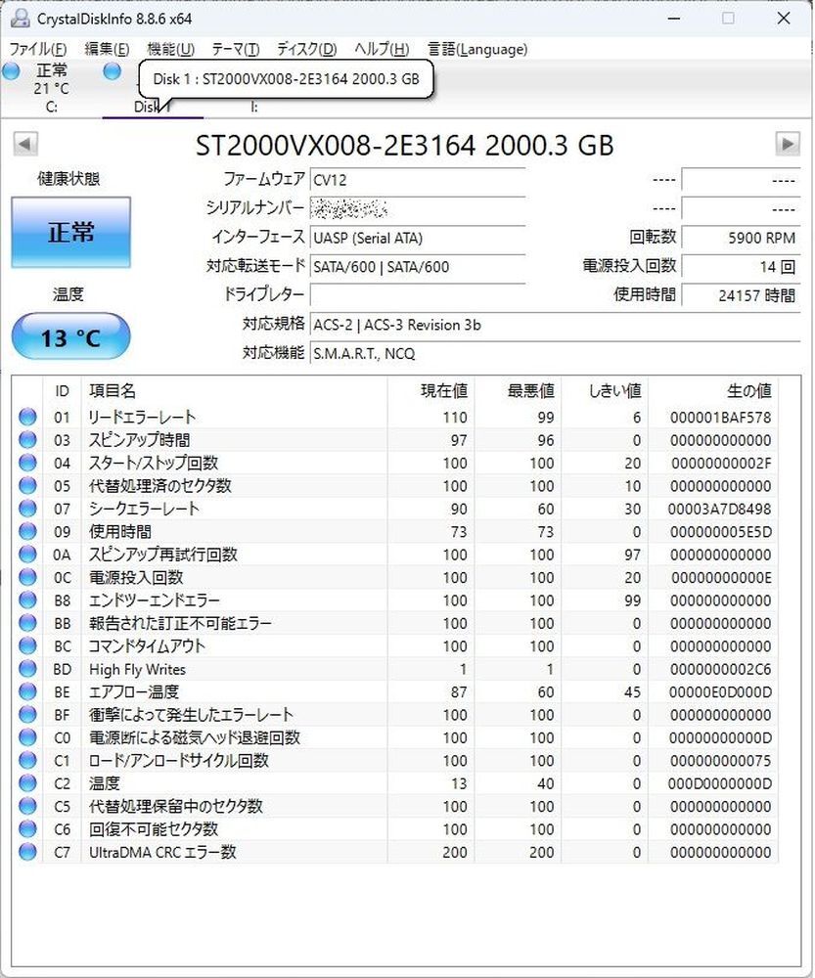Open the テーマ(T) menu
This screenshot has width=815, height=978.
click(x=235, y=49)
